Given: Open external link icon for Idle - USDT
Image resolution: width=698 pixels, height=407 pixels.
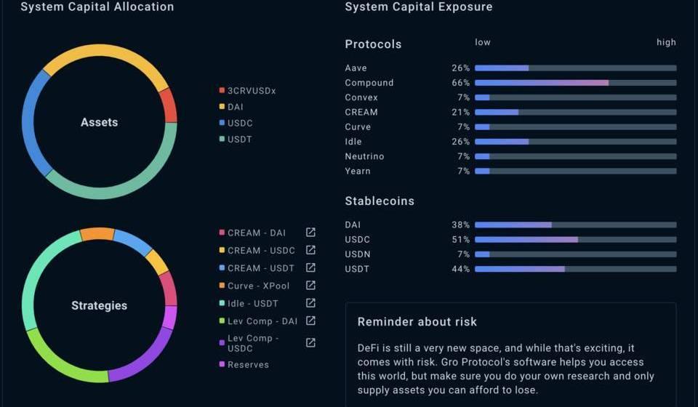Looking at the screenshot, I should 310,303.
